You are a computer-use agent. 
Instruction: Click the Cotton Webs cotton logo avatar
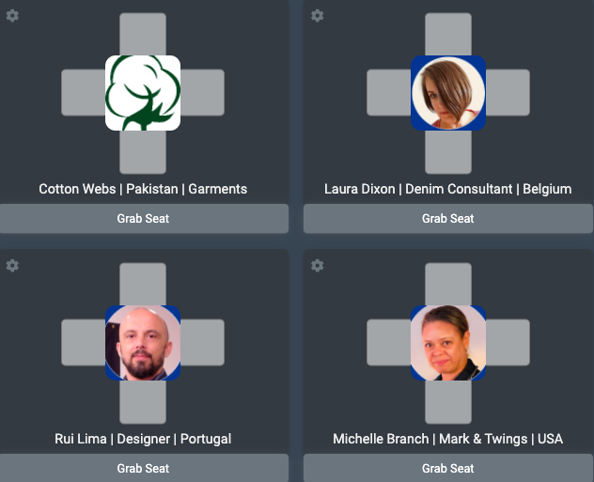(x=143, y=93)
